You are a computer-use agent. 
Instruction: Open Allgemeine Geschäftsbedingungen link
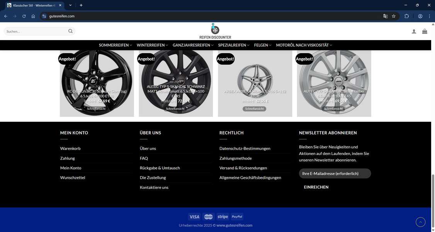pos(250,178)
